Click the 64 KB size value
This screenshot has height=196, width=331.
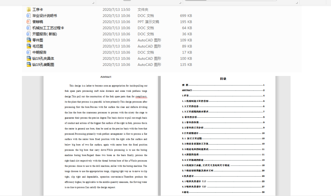click(x=187, y=28)
